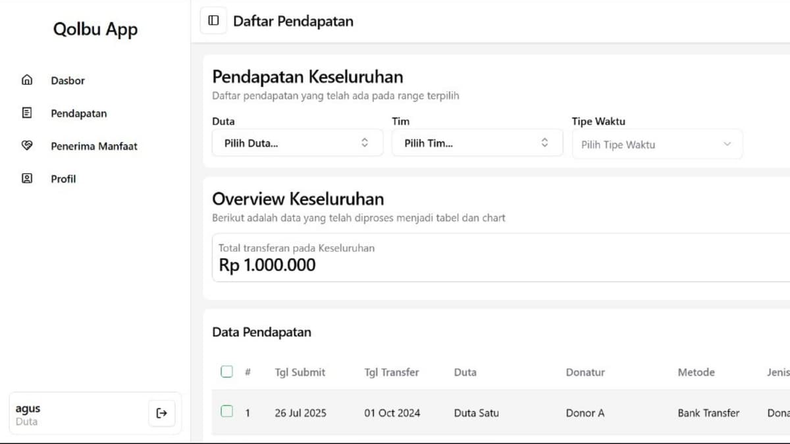Tick the select-all header checkbox

click(x=226, y=372)
